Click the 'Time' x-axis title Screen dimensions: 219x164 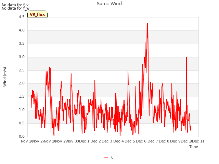194,147
